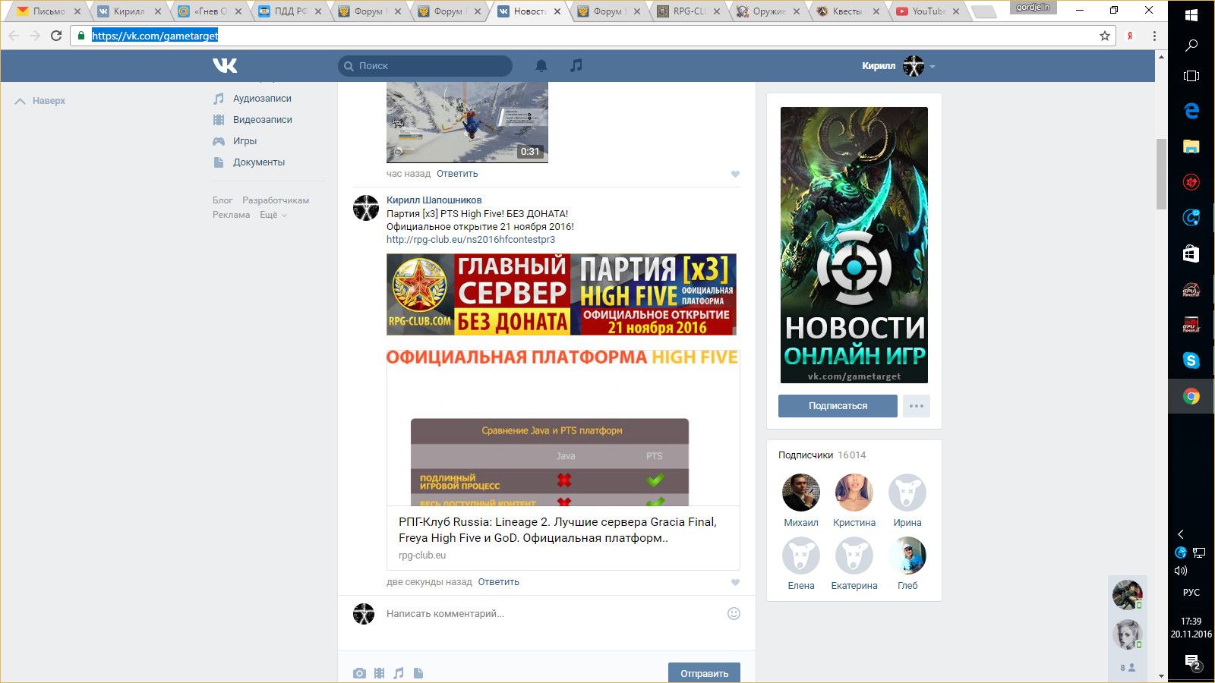Open File Explorer from the taskbar
This screenshot has width=1215, height=683.
point(1191,146)
